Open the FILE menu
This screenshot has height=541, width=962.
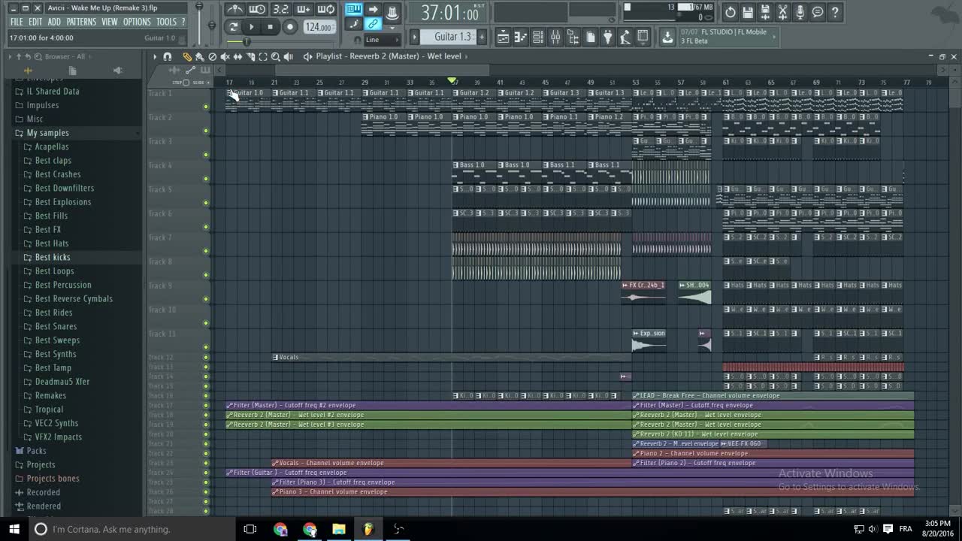pos(17,22)
